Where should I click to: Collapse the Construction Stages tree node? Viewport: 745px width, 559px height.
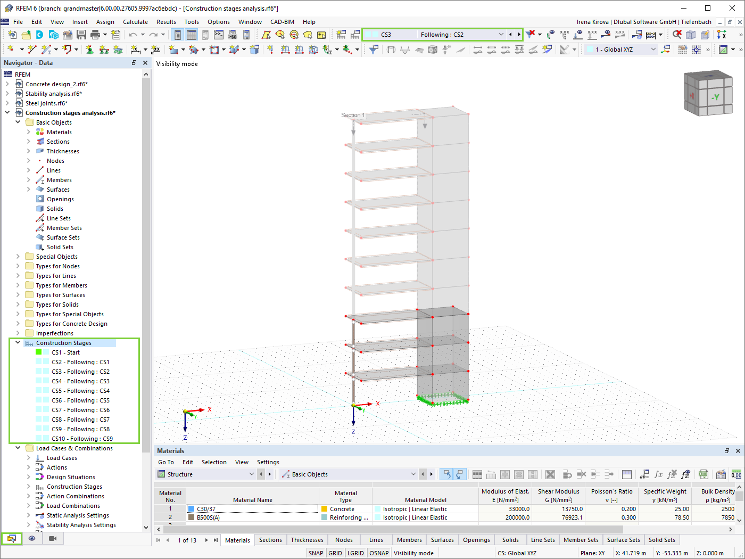18,342
